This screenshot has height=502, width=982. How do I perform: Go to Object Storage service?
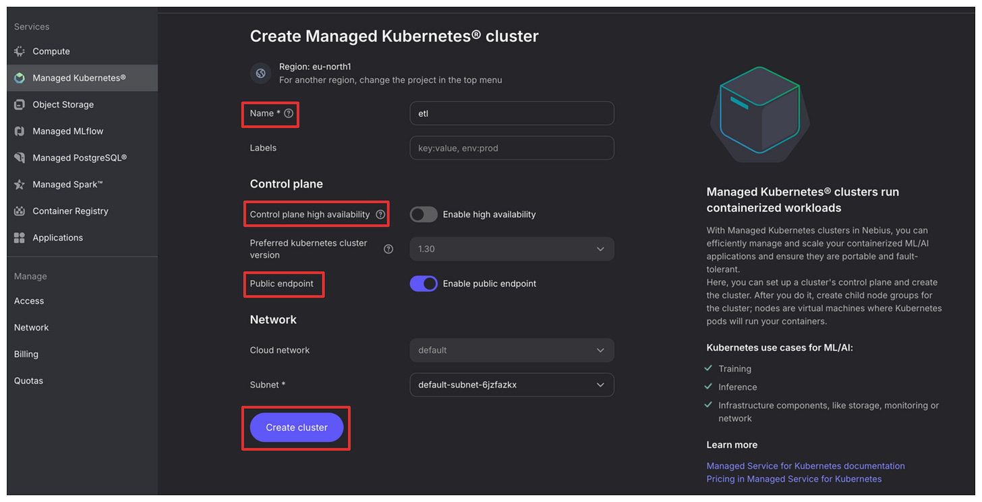82,105
